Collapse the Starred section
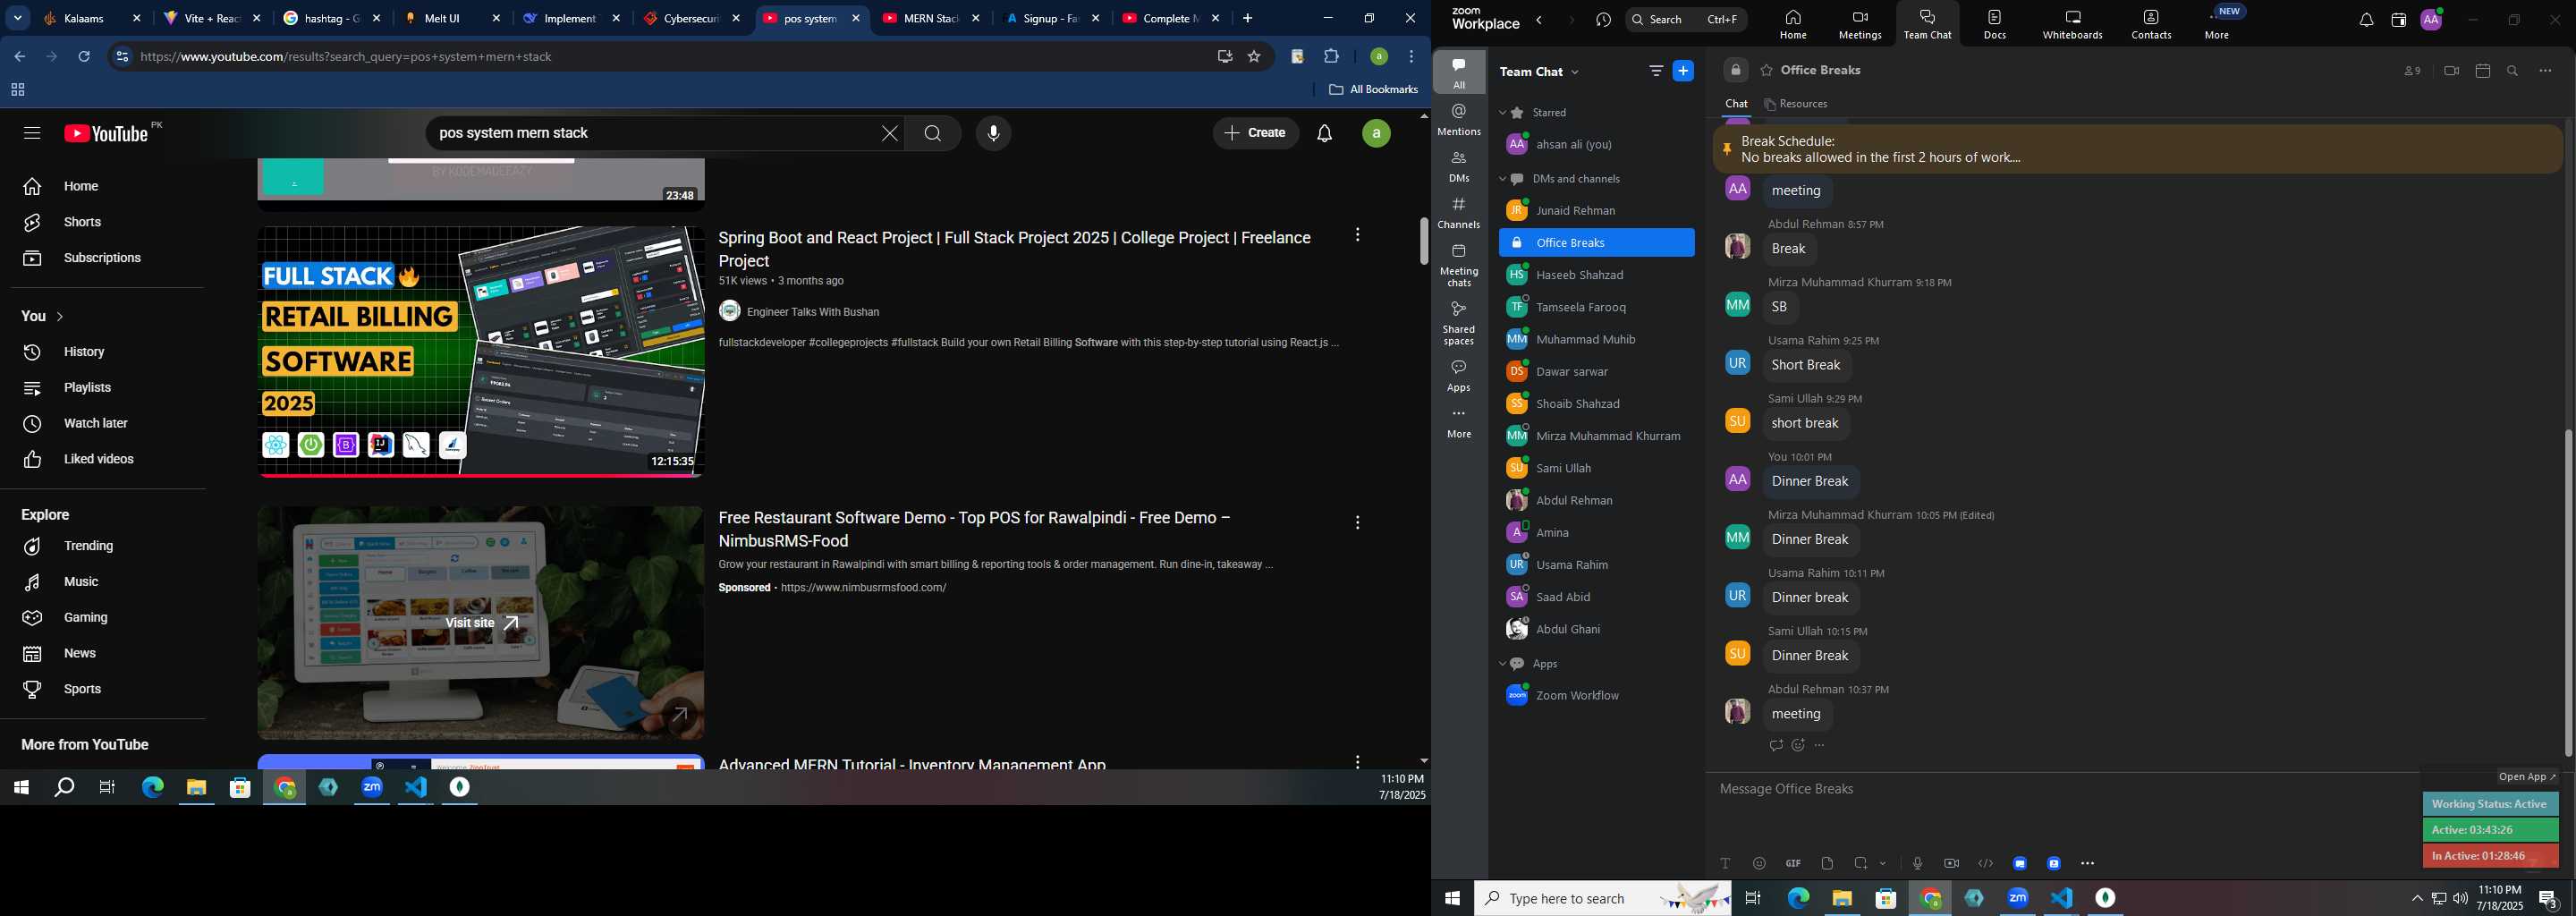2576x916 pixels. pos(1502,113)
